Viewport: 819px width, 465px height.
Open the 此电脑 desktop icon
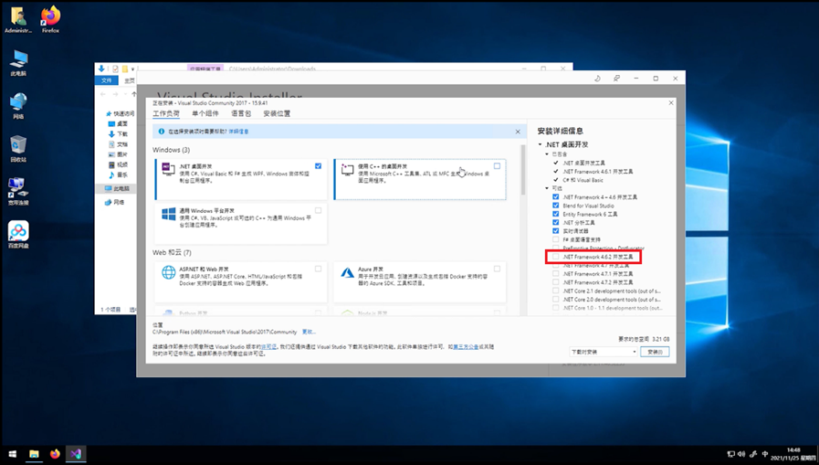(x=18, y=63)
